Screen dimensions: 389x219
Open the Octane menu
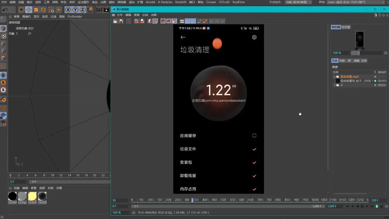coord(211,2)
